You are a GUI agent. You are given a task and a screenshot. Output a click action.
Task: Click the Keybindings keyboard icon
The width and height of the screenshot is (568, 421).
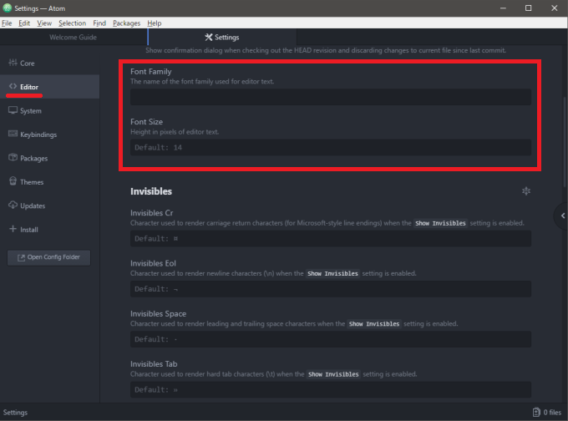click(13, 134)
